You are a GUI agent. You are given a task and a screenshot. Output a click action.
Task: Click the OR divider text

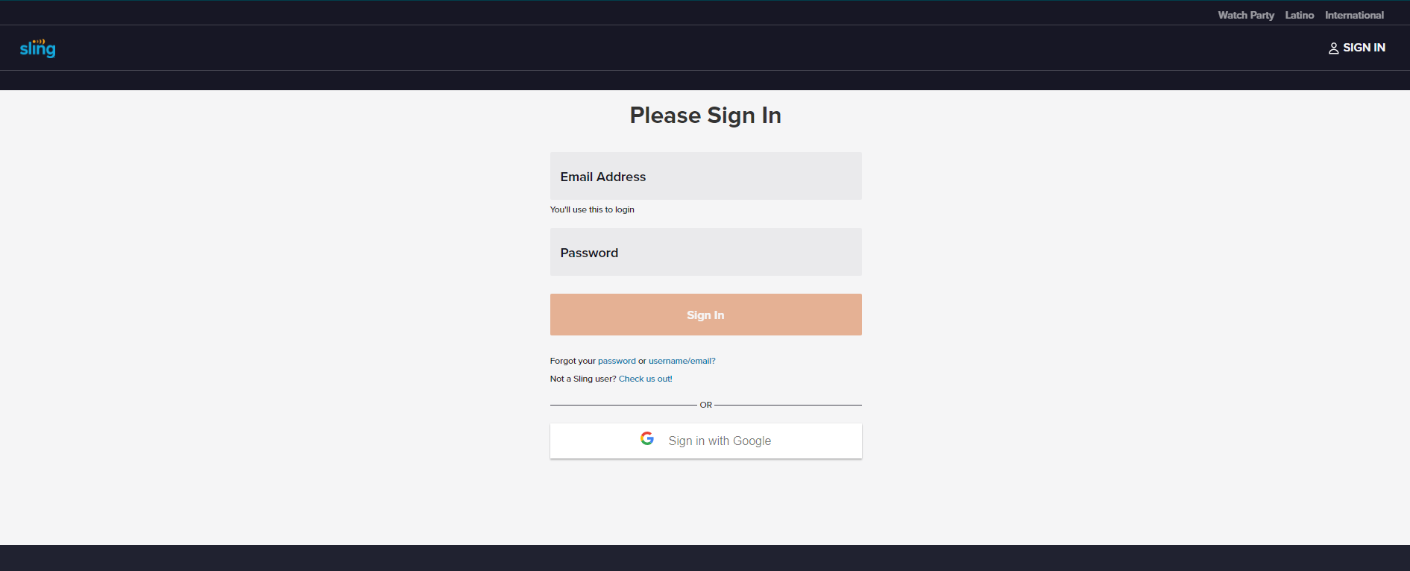click(705, 405)
